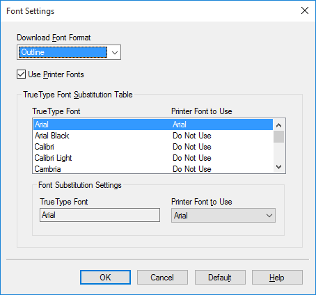Click the font list scrollbar thumb
The width and height of the screenshot is (316, 295).
point(279,137)
